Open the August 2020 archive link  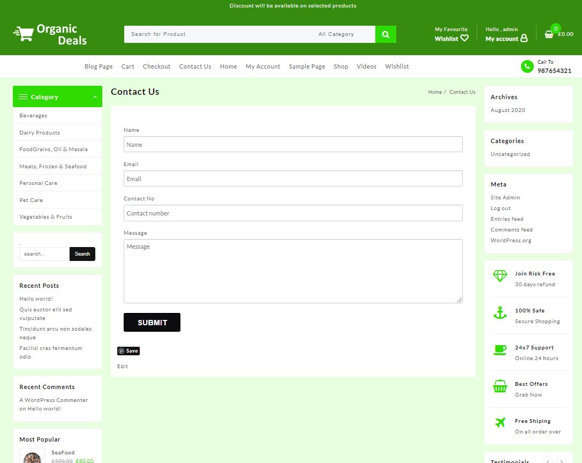pos(508,110)
